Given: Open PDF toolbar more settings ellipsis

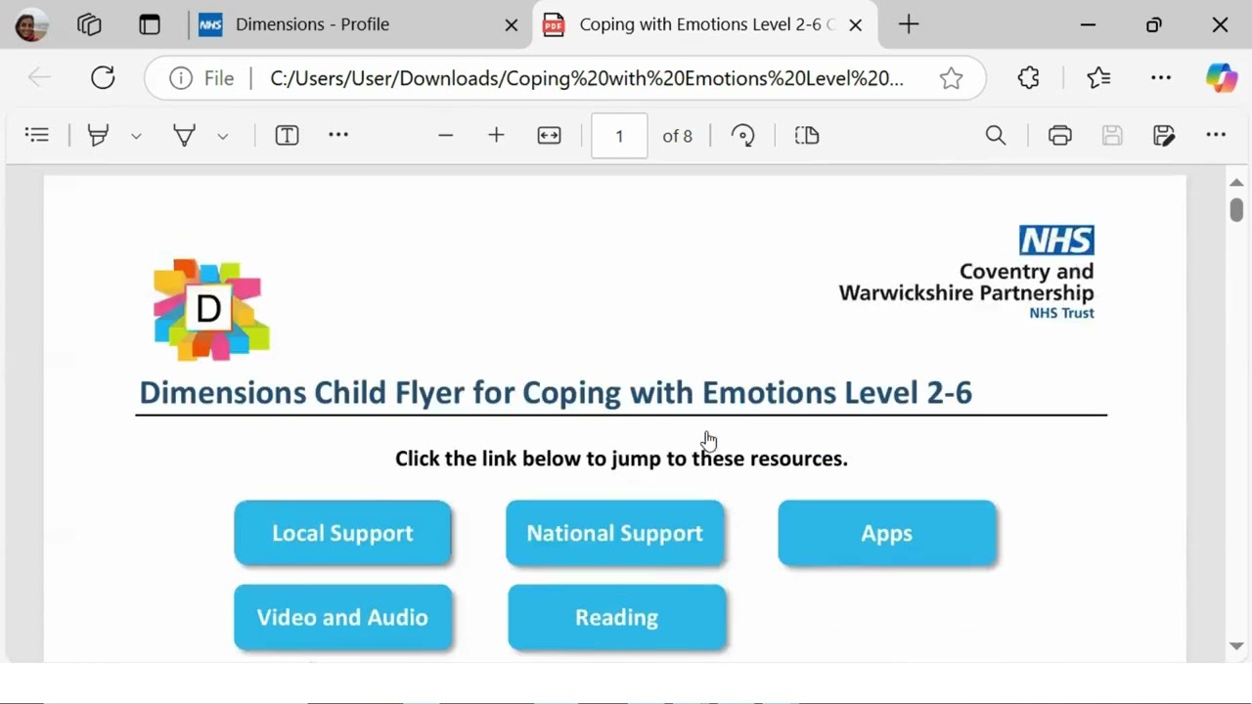Looking at the screenshot, I should [1216, 136].
